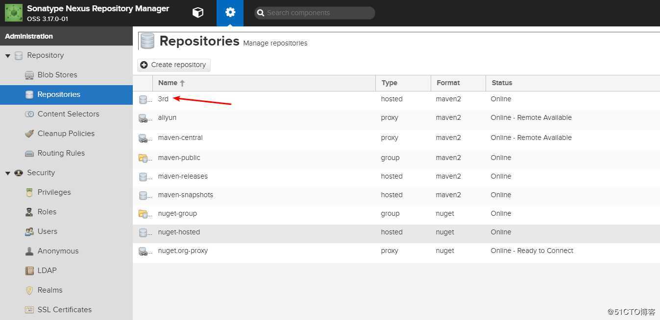Image resolution: width=660 pixels, height=320 pixels.
Task: Click the aliyun proxy repository icon
Action: coord(143,118)
